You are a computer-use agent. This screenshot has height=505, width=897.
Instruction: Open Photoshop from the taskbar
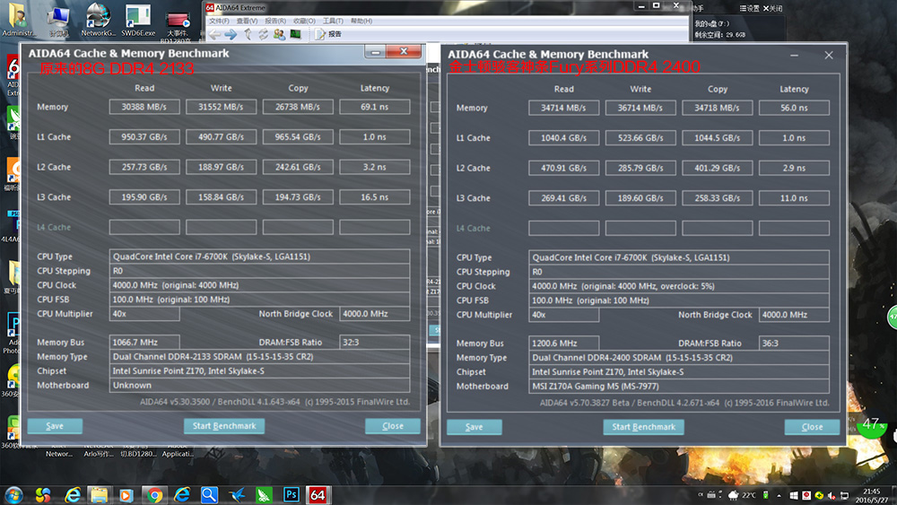[292, 495]
